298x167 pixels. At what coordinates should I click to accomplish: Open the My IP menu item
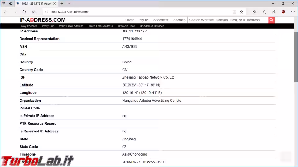point(144,20)
